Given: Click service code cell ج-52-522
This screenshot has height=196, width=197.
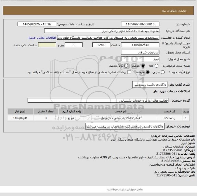Looking at the screenshot, I should click(170, 118).
